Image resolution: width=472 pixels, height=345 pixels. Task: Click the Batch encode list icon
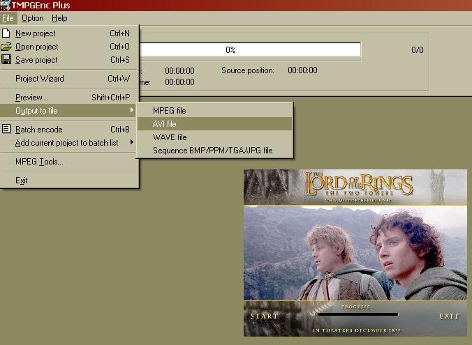(6, 129)
